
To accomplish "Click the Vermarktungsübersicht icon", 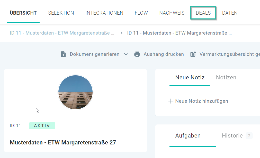I will [193, 54].
